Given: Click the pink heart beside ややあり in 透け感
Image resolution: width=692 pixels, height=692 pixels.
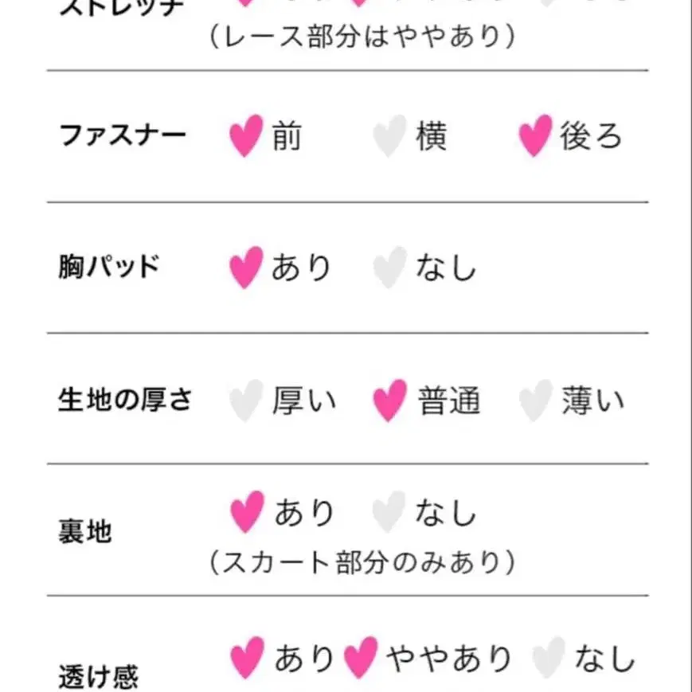Looking at the screenshot, I should [361, 659].
